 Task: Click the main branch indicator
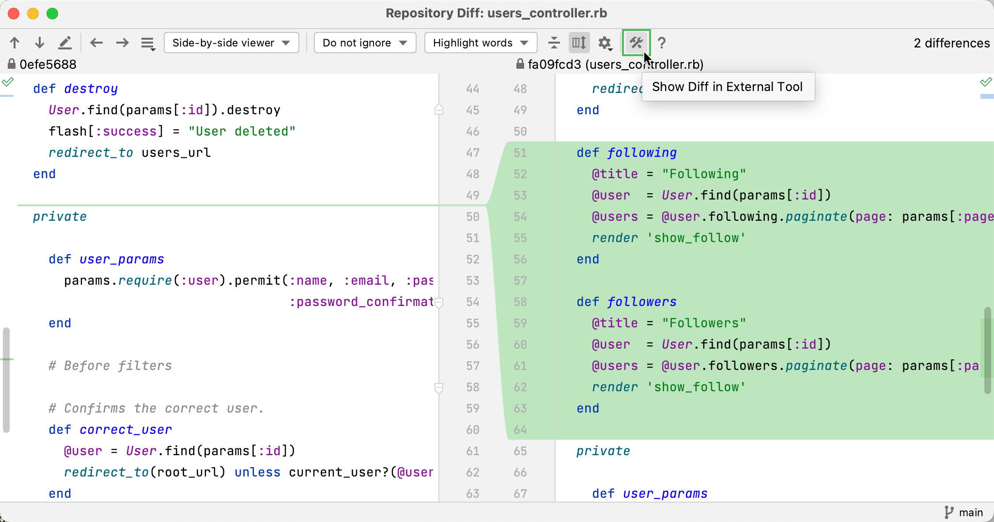(x=964, y=512)
